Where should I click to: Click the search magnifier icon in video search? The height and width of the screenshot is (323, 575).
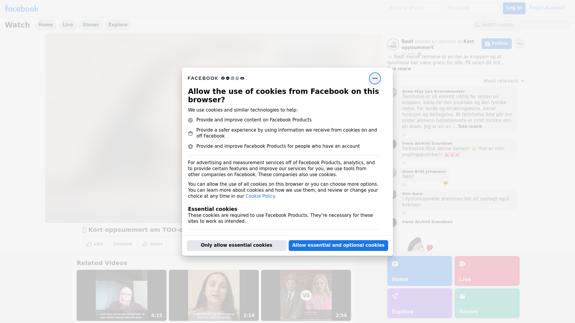tap(477, 25)
